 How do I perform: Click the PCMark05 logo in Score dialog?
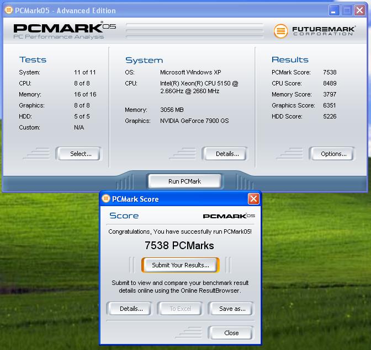tap(229, 216)
